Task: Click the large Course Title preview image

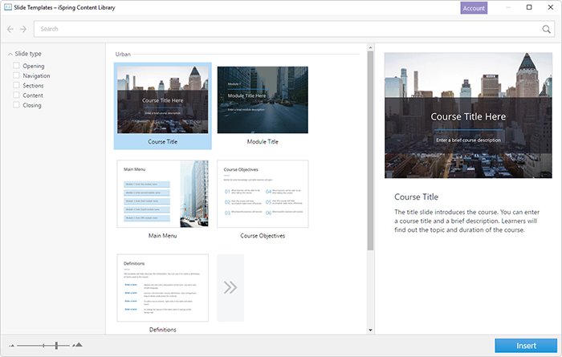Action: click(x=468, y=116)
